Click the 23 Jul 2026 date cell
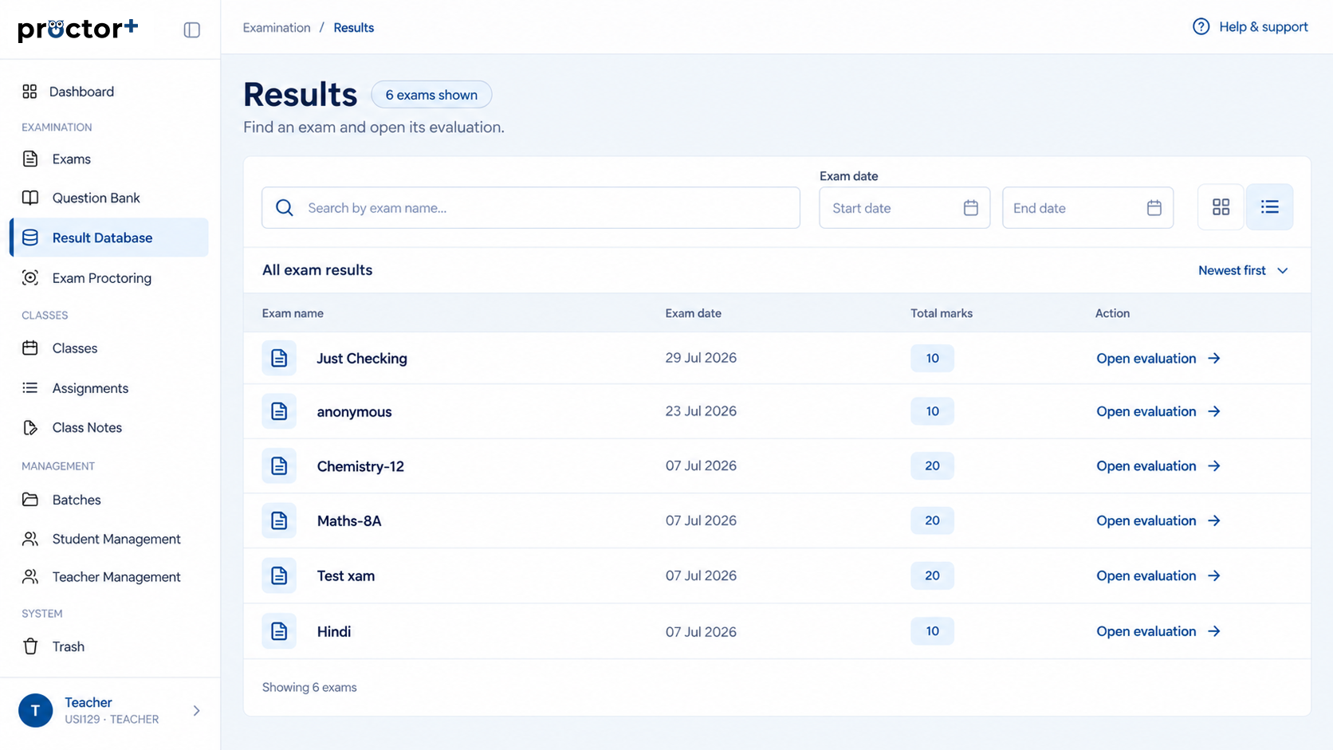Image resolution: width=1333 pixels, height=750 pixels. click(701, 411)
